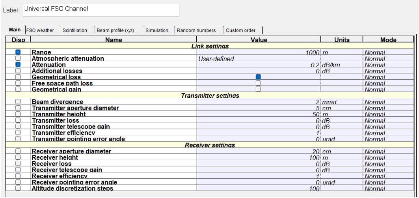
Task: Go to the Simulation tab
Action: click(156, 30)
